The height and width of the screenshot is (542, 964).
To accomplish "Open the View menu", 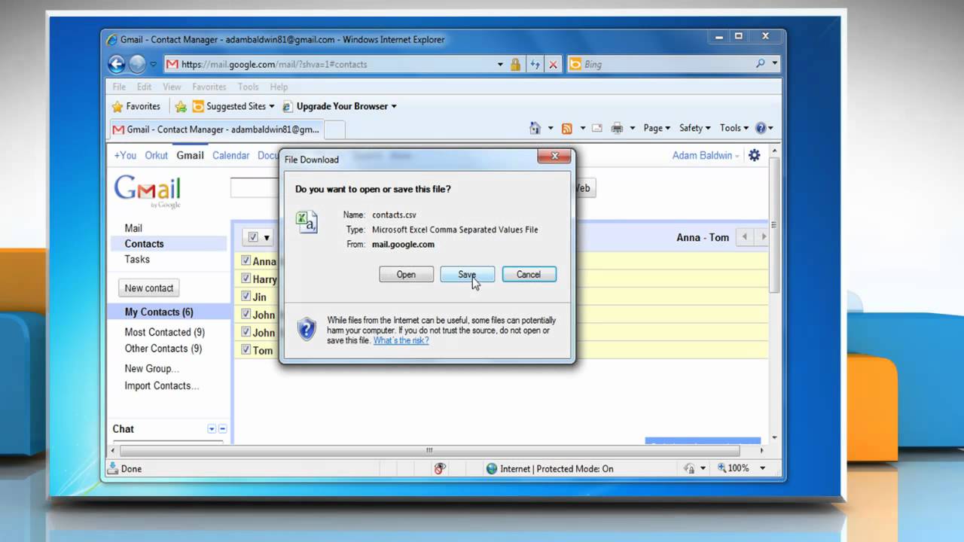I will tap(172, 87).
